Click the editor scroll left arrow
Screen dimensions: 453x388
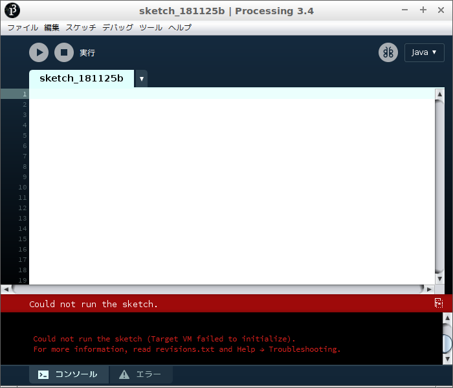[6, 289]
